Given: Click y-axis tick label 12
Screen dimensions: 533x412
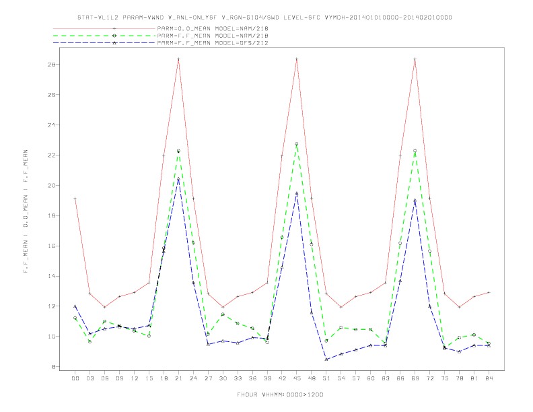Looking at the screenshot, I should pos(51,306).
